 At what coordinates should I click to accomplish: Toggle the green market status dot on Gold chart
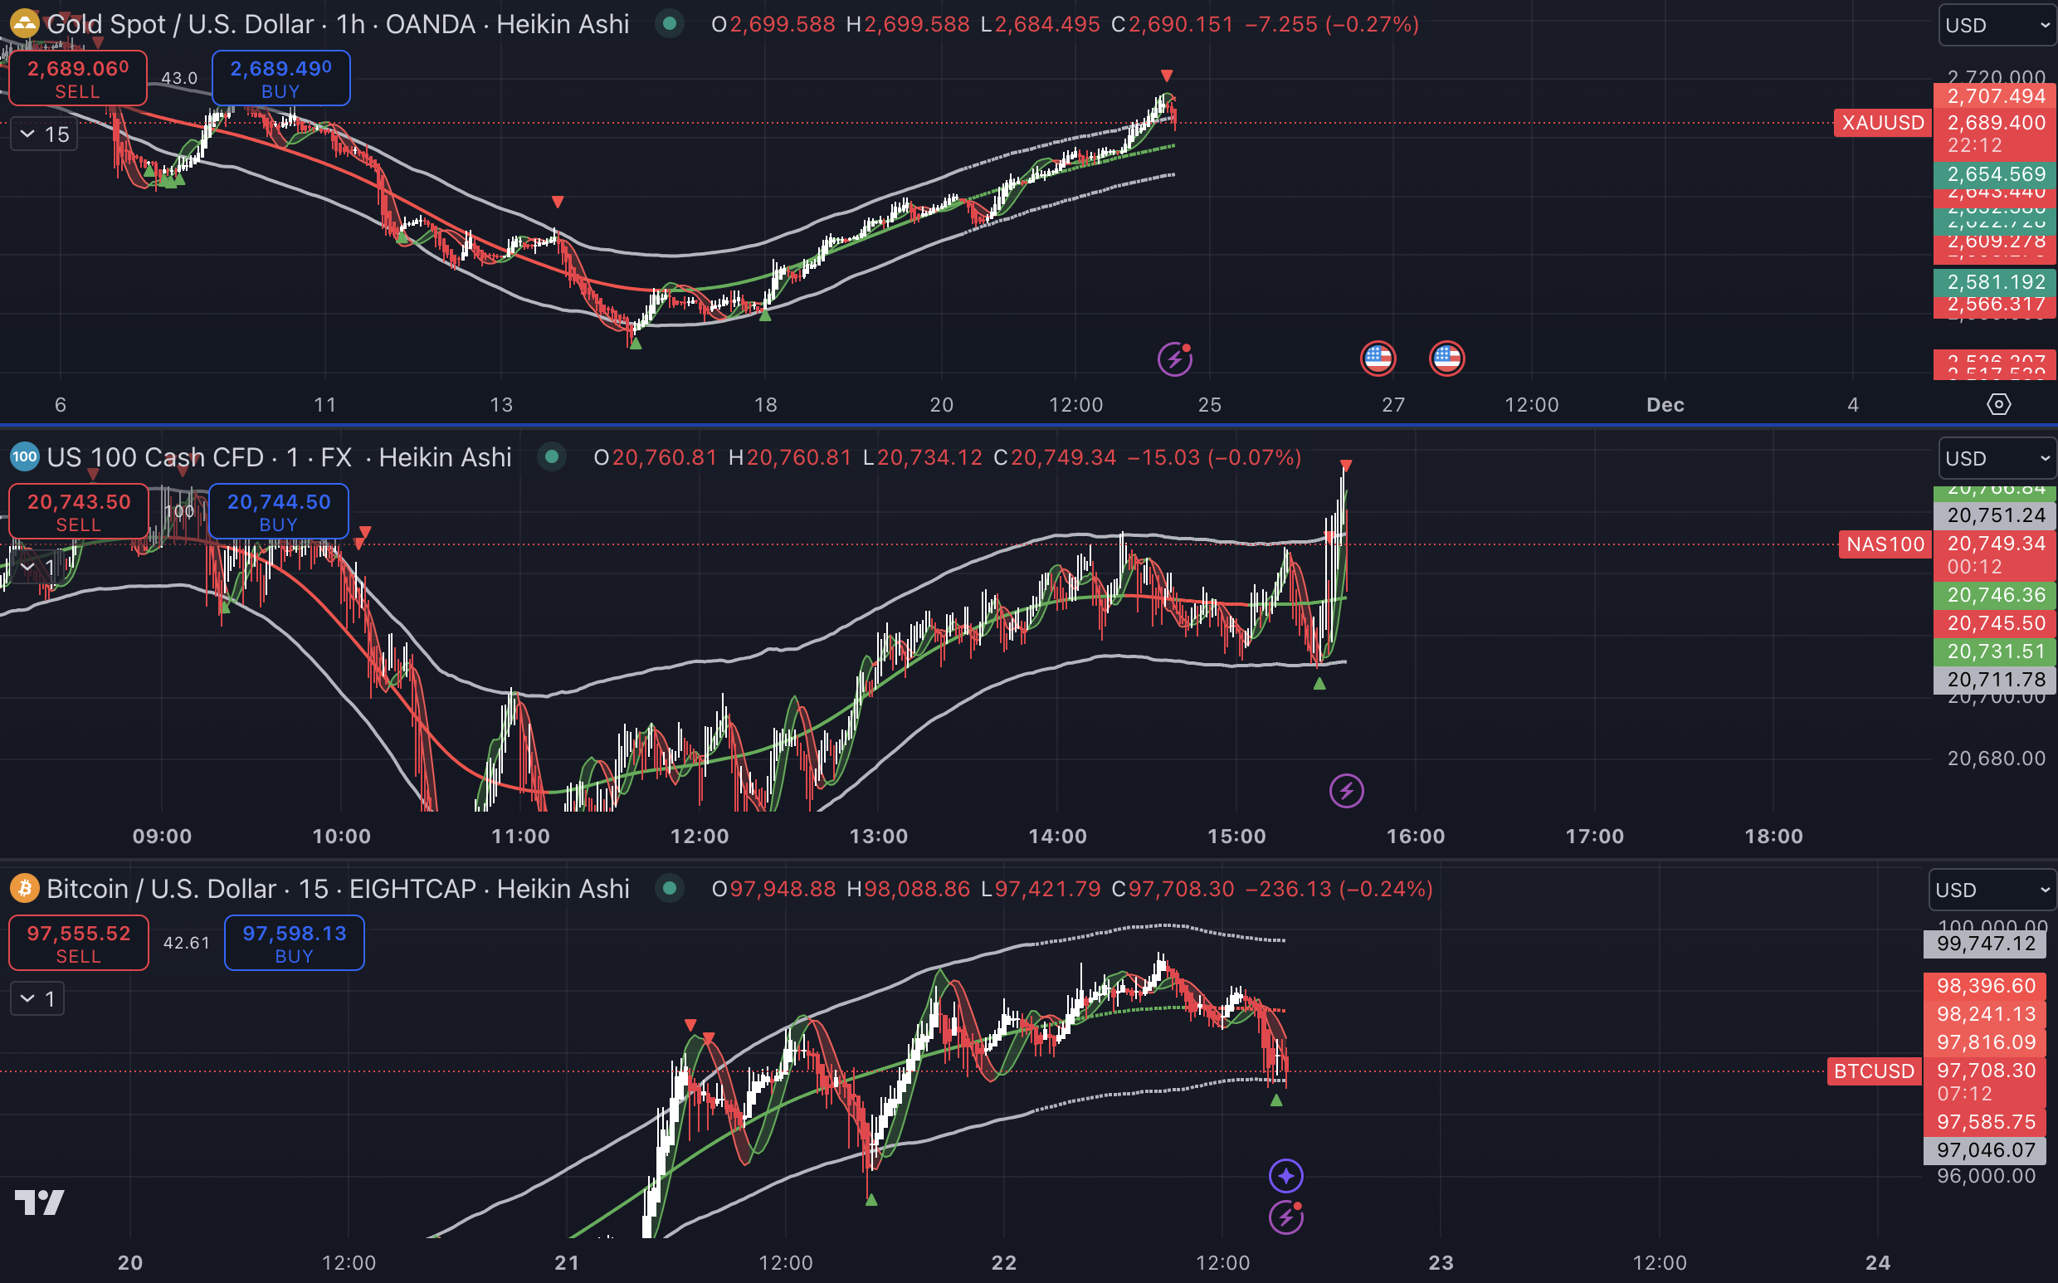click(671, 24)
